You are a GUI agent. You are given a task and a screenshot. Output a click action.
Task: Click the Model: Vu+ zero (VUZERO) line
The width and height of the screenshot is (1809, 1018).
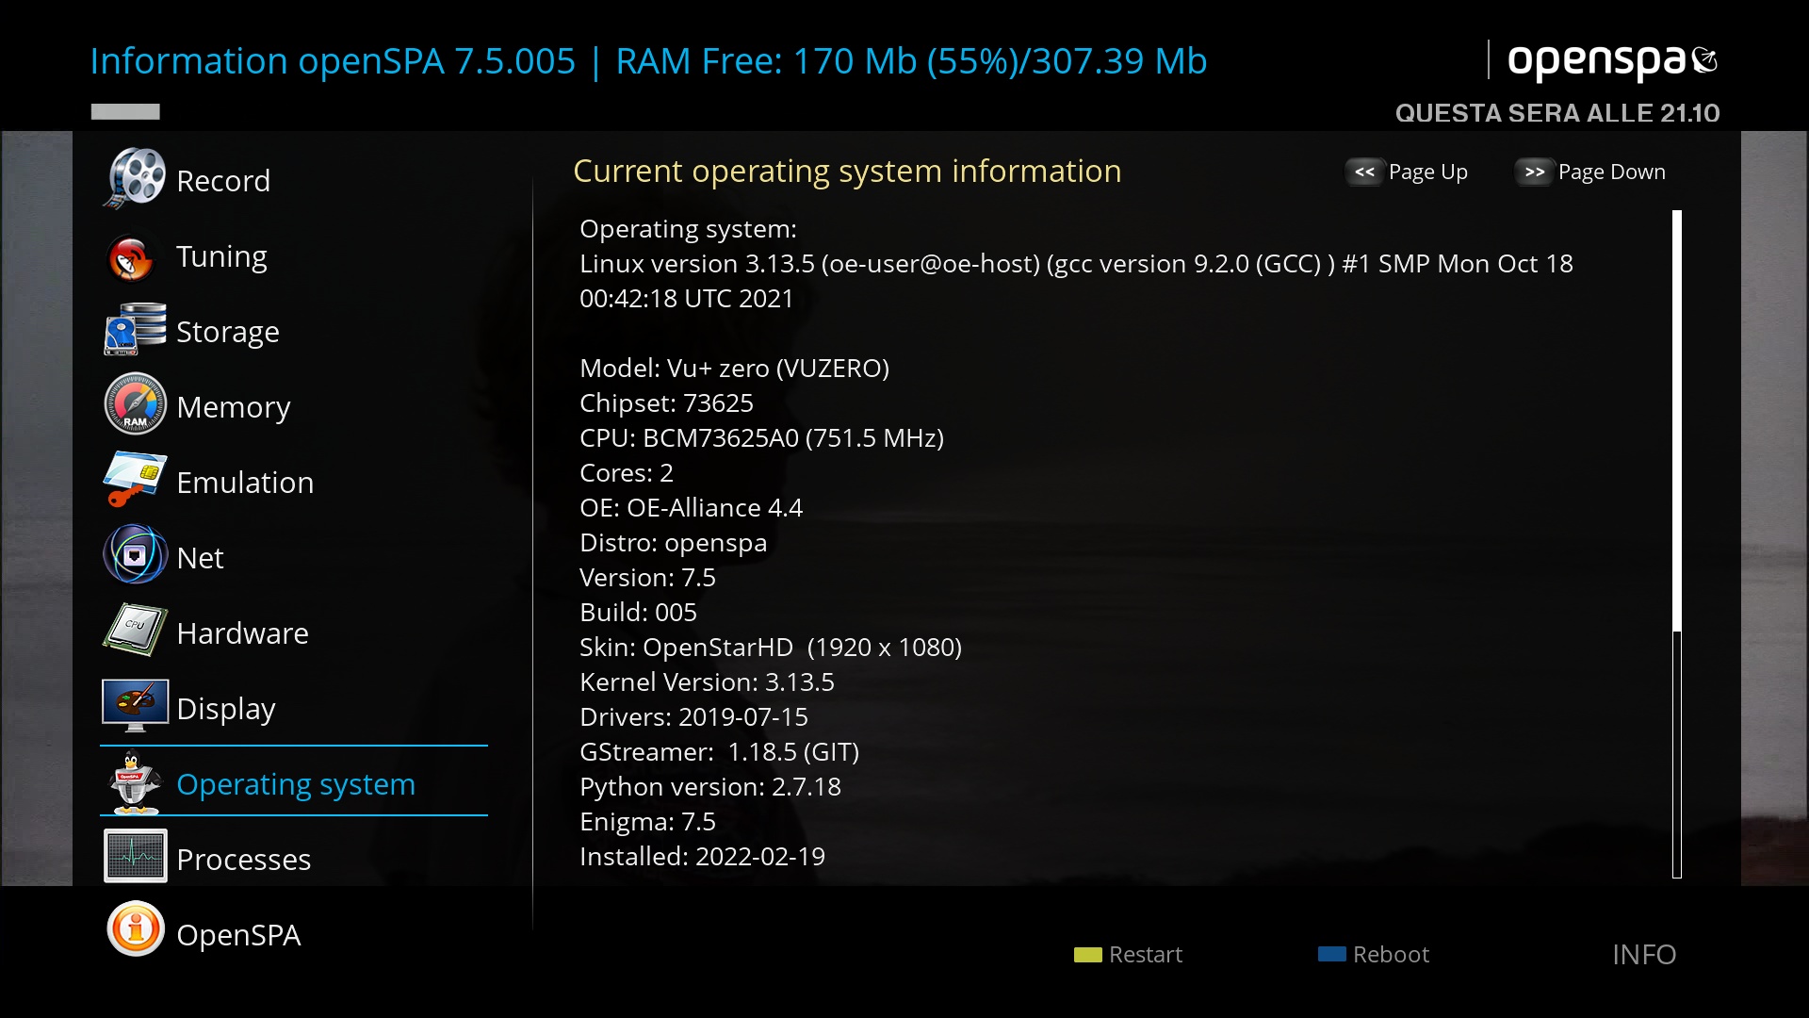pyautogui.click(x=734, y=368)
